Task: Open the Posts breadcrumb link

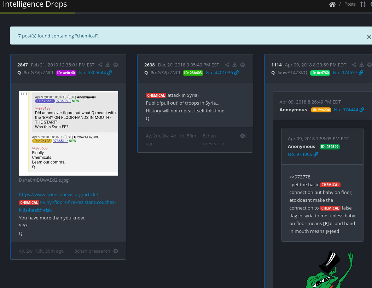Action: (350, 4)
